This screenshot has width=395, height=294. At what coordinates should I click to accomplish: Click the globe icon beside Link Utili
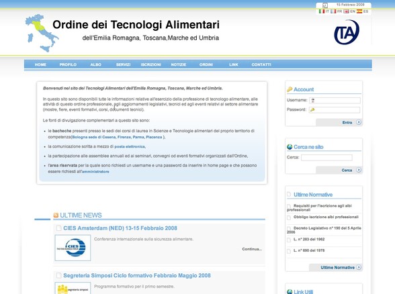pos(290,292)
